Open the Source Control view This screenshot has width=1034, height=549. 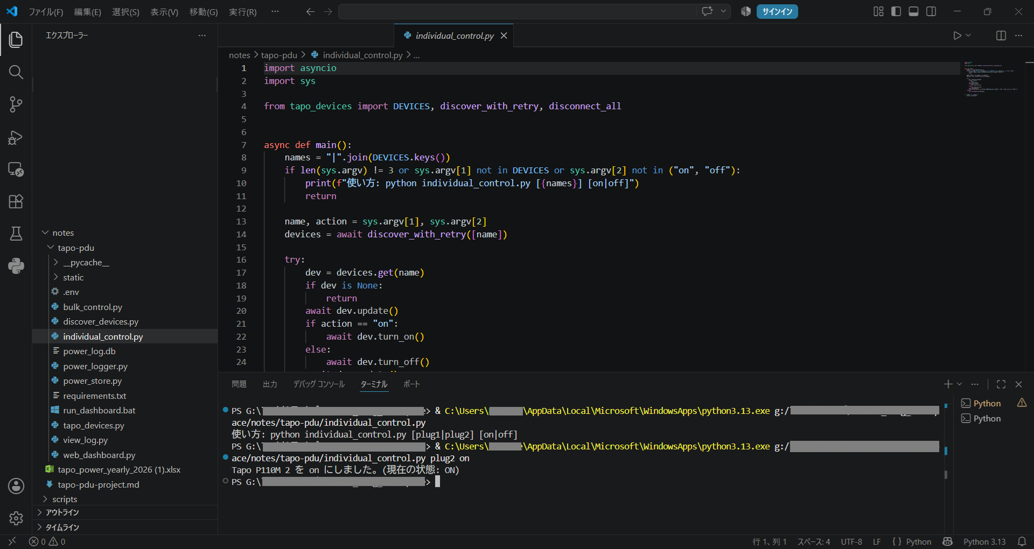click(x=16, y=104)
